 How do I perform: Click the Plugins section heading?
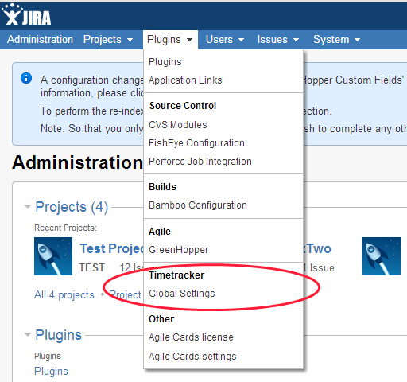[58, 335]
